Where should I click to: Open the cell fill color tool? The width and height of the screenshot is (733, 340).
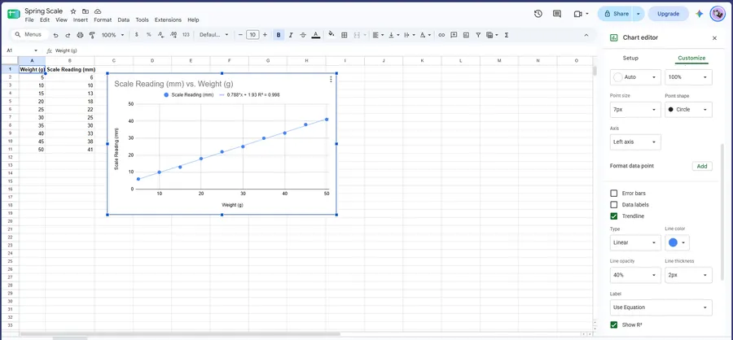click(331, 35)
